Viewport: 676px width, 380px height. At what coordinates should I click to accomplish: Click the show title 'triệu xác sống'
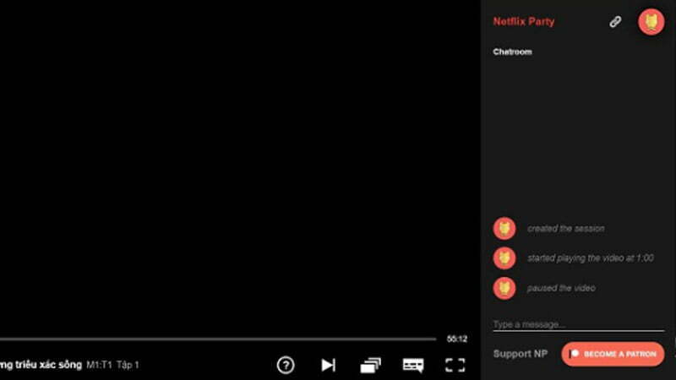[48, 365]
